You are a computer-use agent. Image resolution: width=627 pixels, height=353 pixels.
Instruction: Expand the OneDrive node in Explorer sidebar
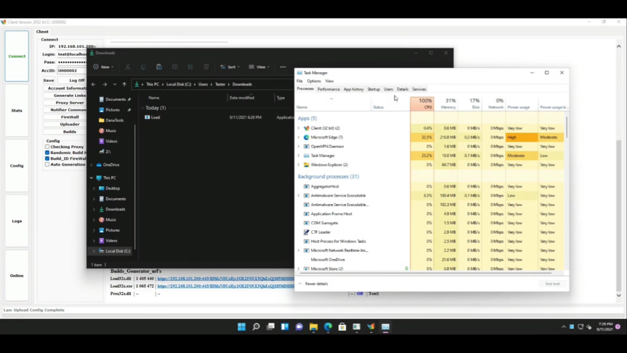point(92,165)
